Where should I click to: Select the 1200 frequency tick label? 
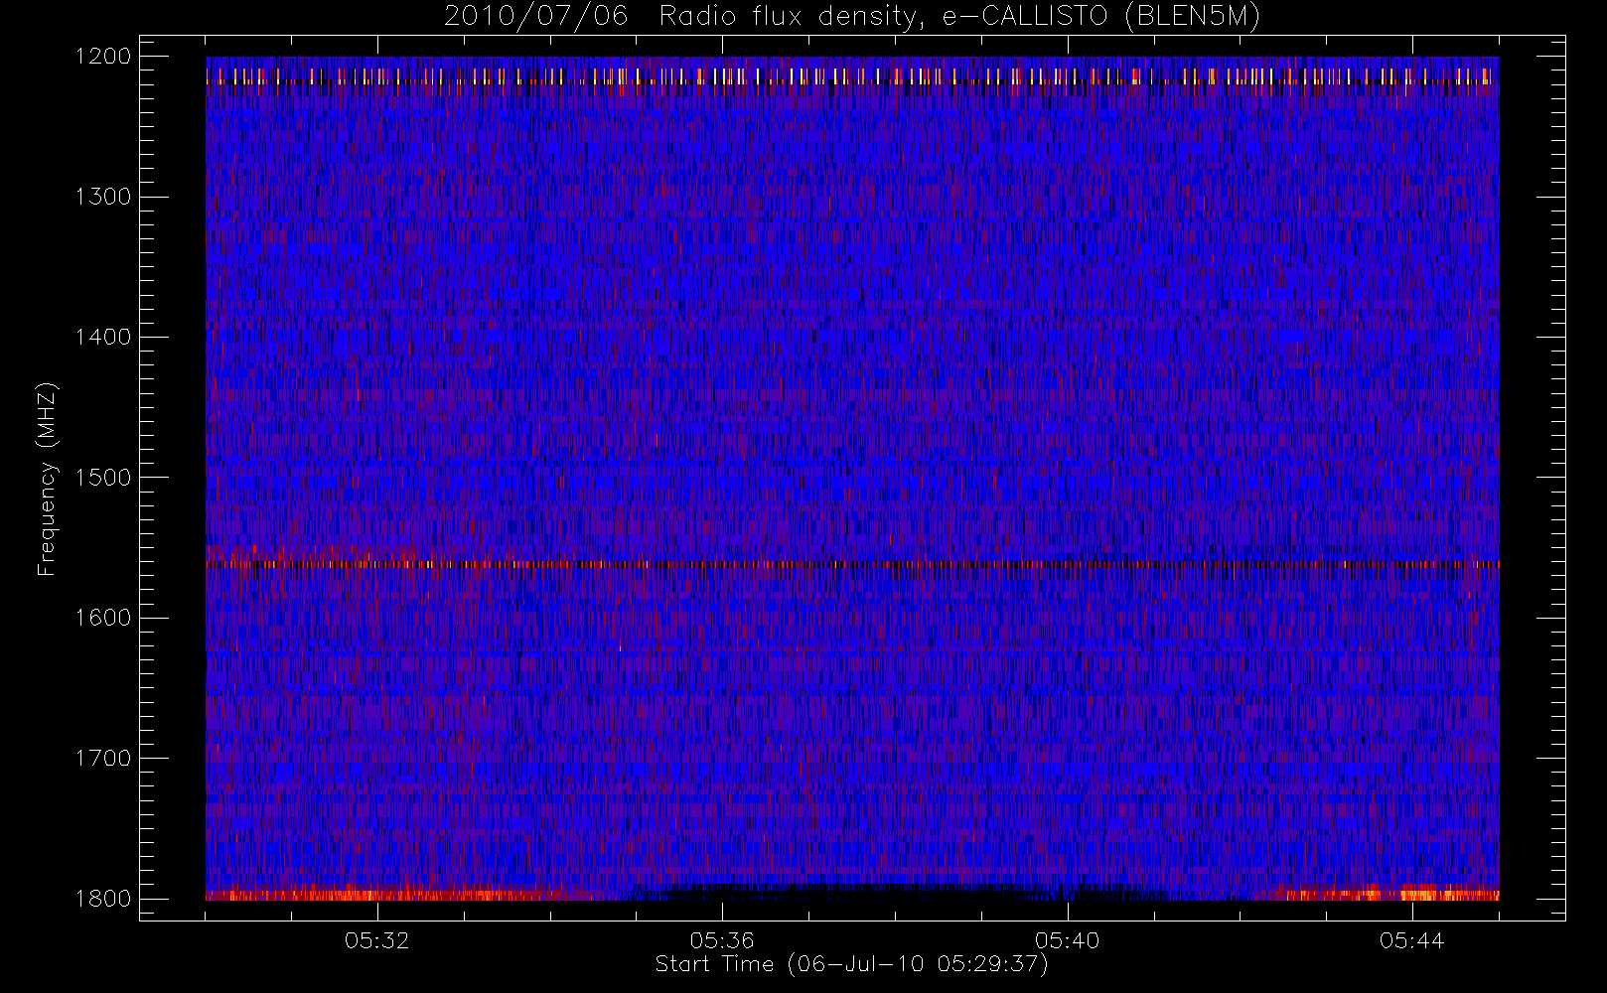tap(103, 57)
